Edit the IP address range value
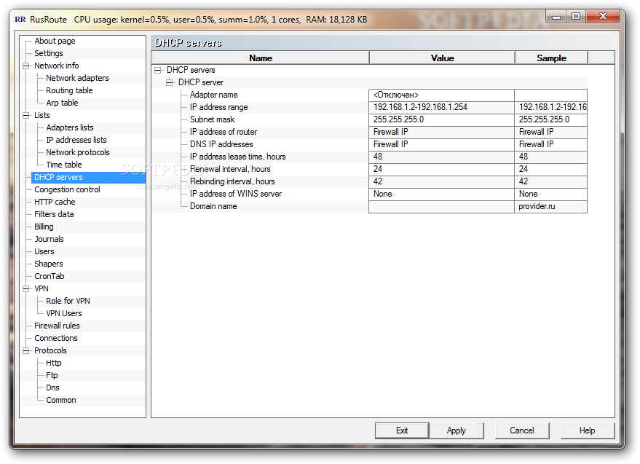 point(441,107)
